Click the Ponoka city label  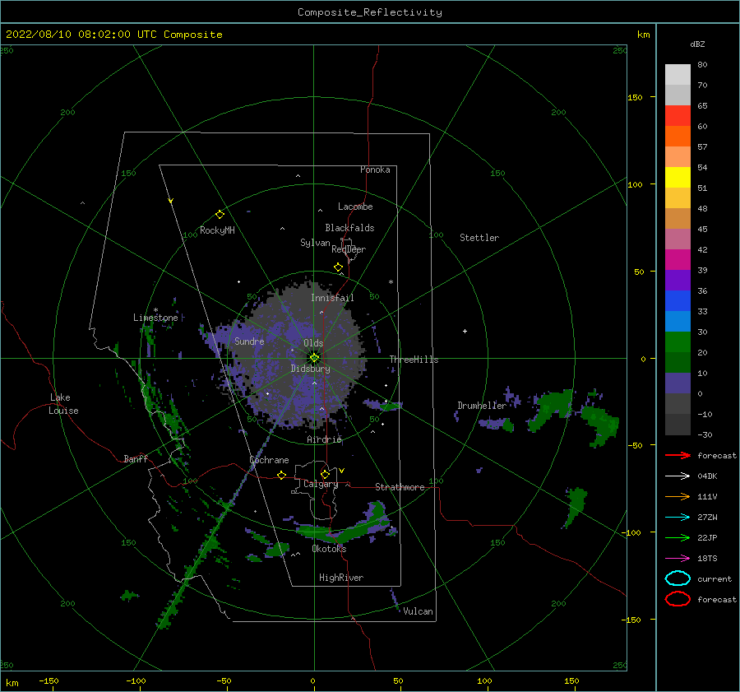coord(375,170)
